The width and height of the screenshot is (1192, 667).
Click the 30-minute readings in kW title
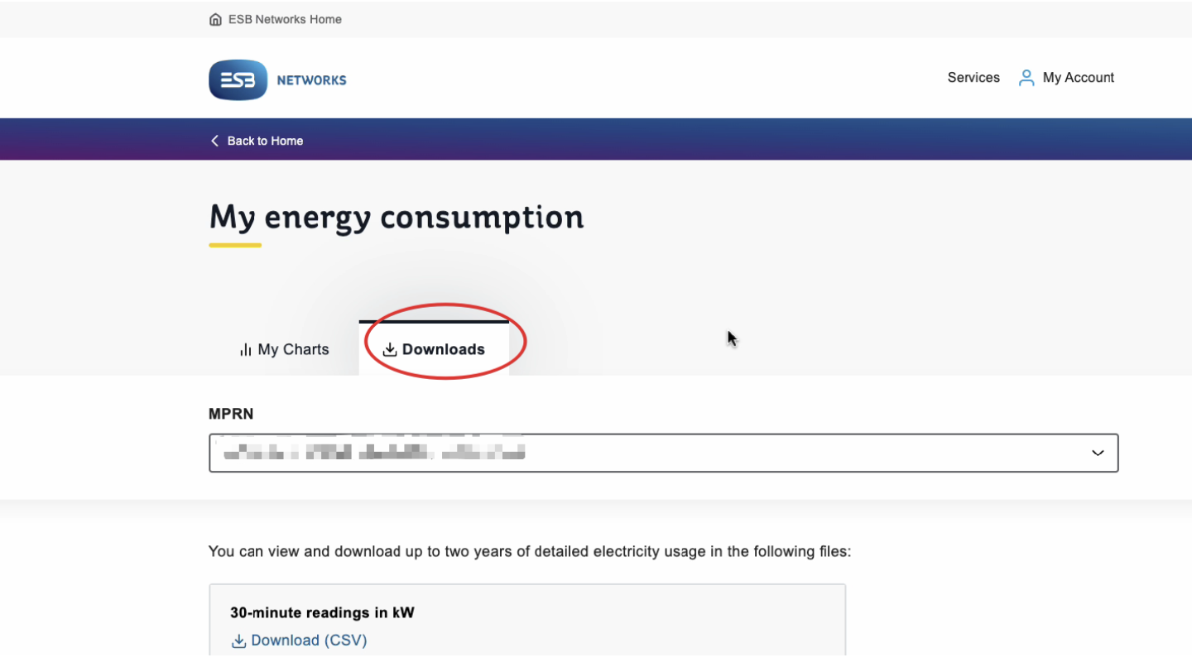[322, 613]
